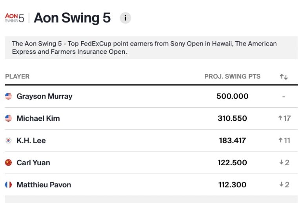The height and width of the screenshot is (203, 302).
Task: Click the position change arrows header icon
Action: tap(284, 77)
